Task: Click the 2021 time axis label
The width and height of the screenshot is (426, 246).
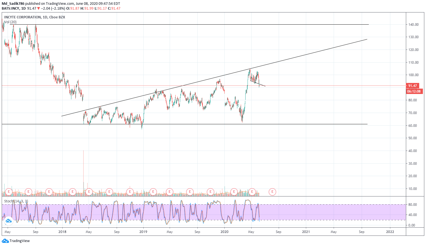Action: 306,232
